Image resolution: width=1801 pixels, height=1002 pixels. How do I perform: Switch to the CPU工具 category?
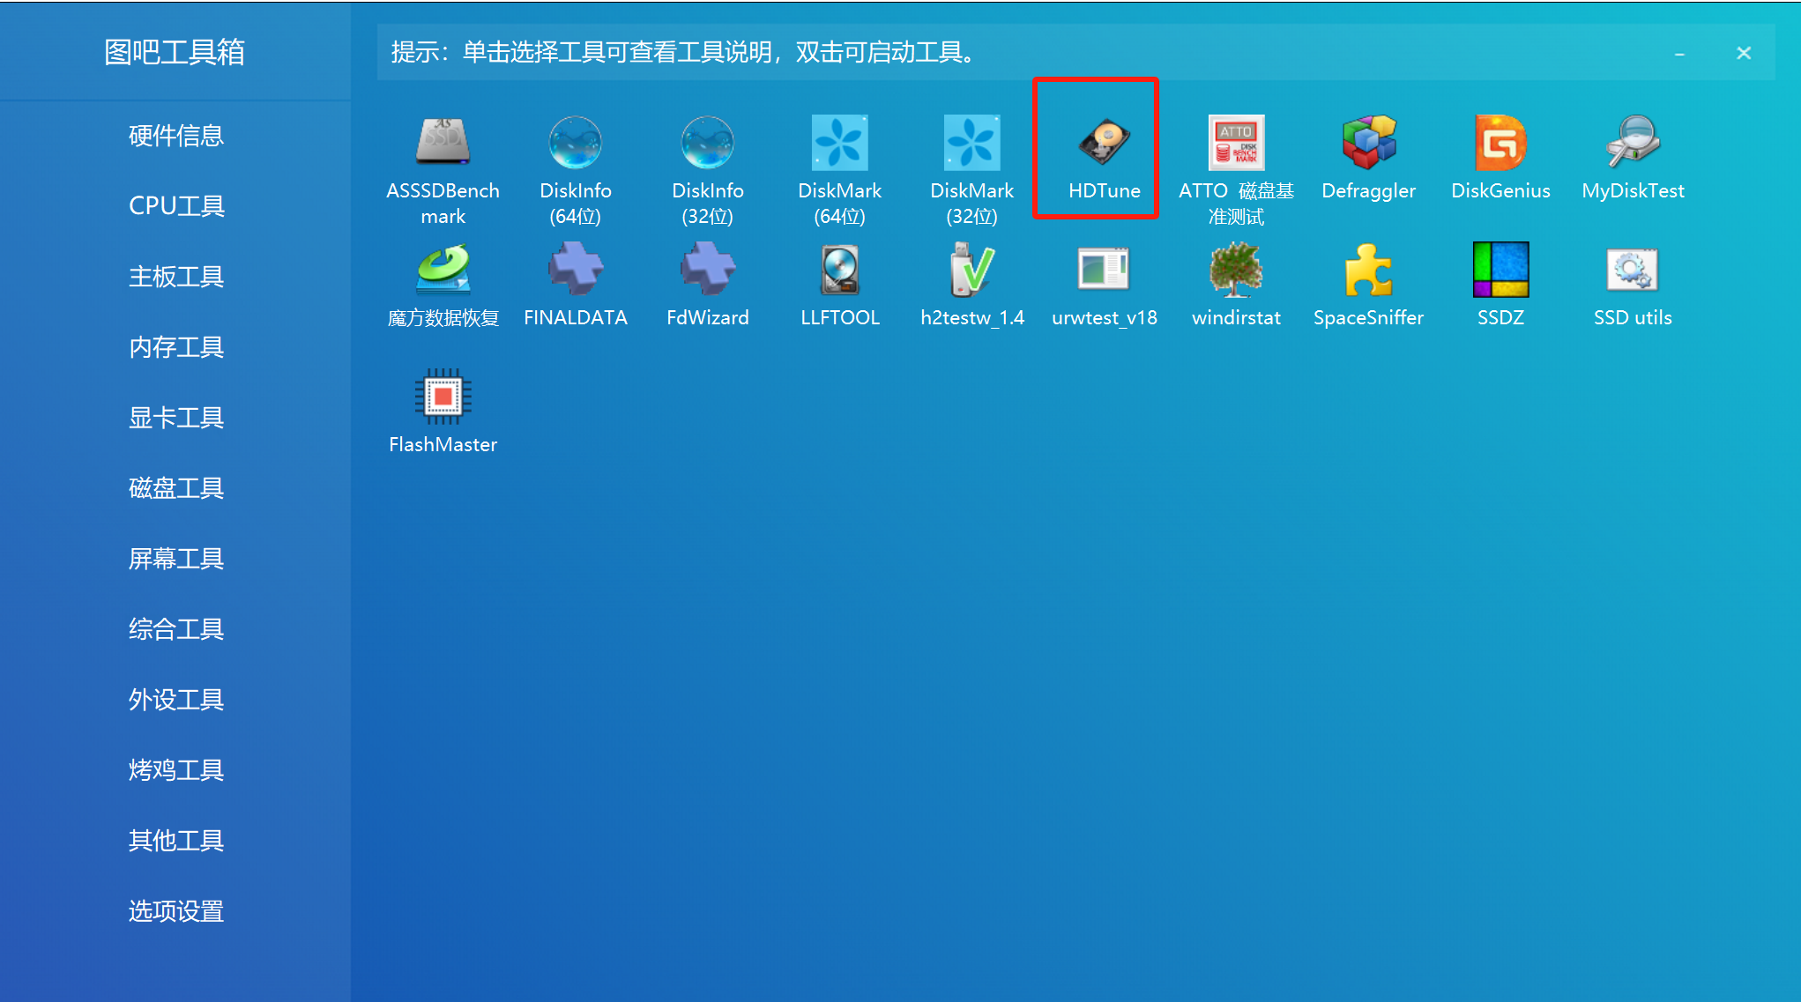click(x=175, y=206)
